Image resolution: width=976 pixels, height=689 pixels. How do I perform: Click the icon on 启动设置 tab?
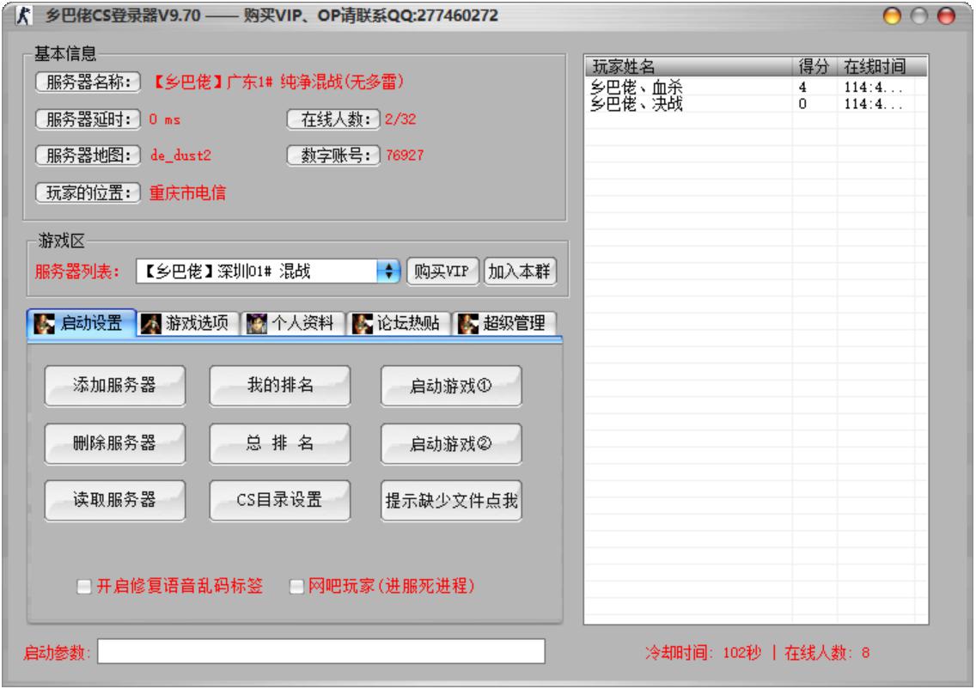[x=43, y=323]
